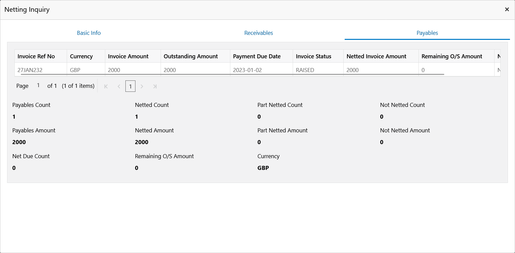Click the Payment Due Date header
Viewport: 515px width, 253px height.
click(x=262, y=56)
